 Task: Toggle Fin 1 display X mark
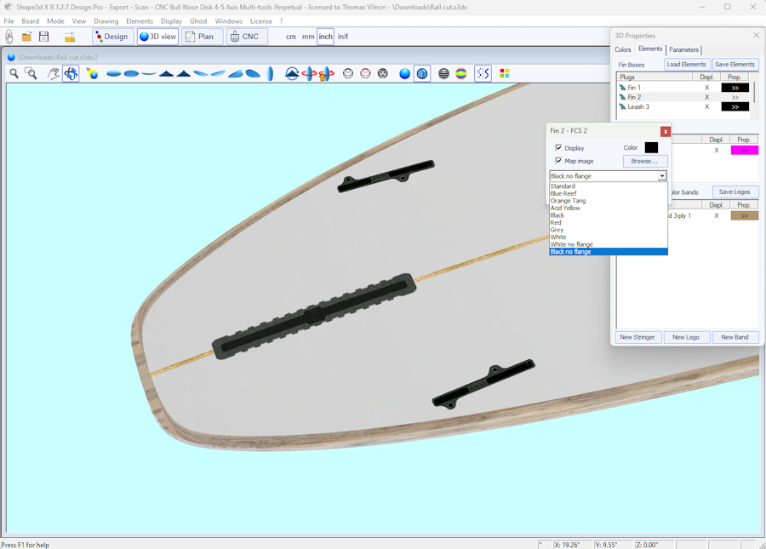[x=706, y=88]
